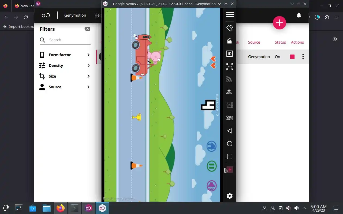The image size is (343, 214).
Task: Toggle one-to-one pixel perfect display
Action: point(230,67)
